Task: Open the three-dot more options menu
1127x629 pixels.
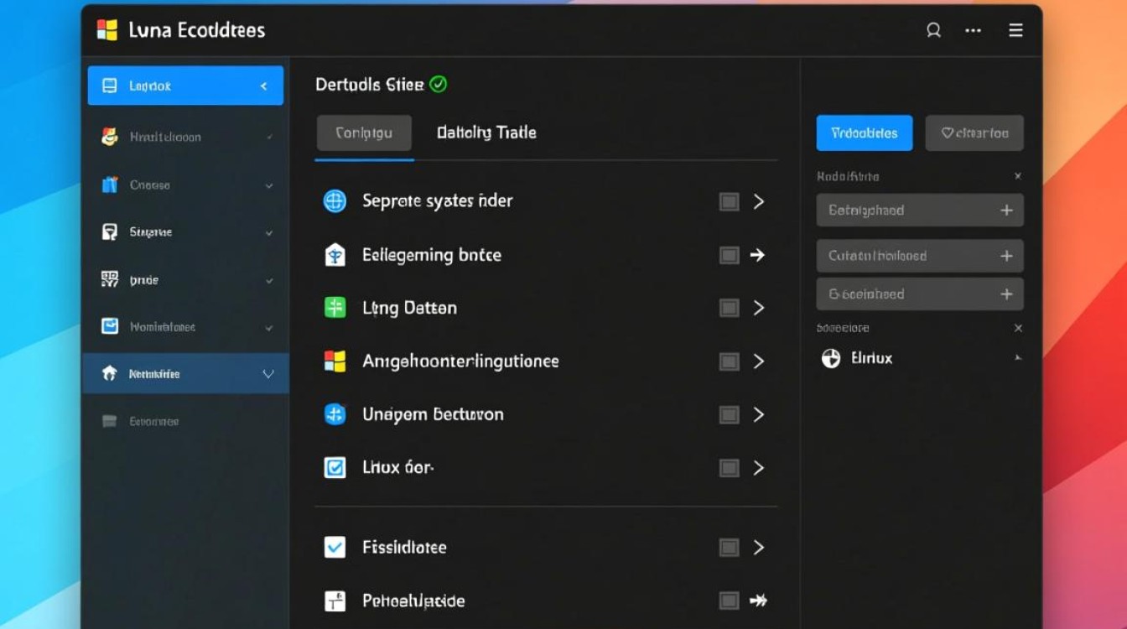Action: tap(973, 30)
